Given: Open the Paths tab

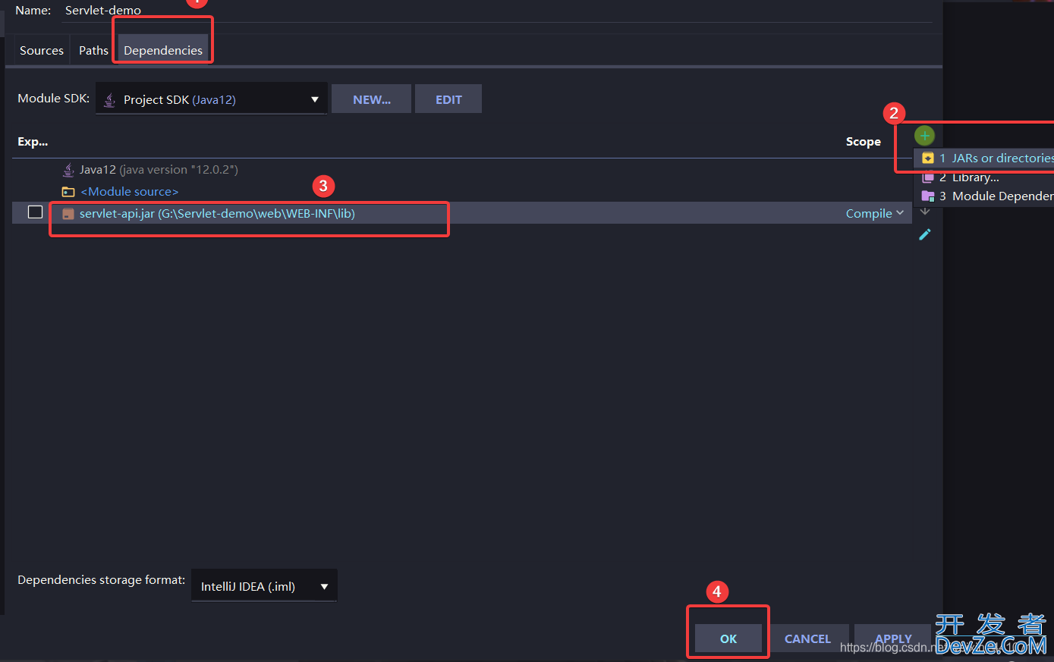Looking at the screenshot, I should (x=93, y=50).
